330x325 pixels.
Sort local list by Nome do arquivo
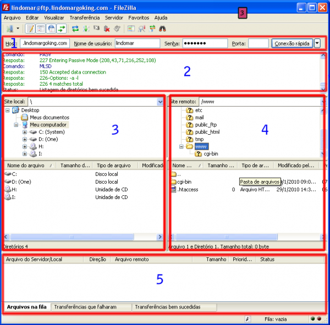30,166
